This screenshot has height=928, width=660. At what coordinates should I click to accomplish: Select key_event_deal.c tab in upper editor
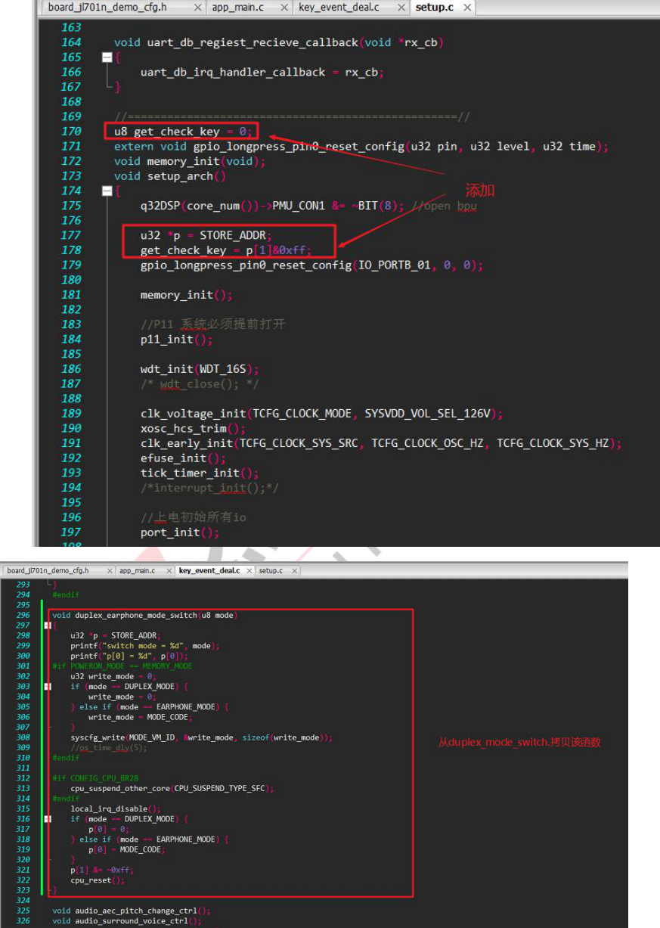[x=339, y=8]
